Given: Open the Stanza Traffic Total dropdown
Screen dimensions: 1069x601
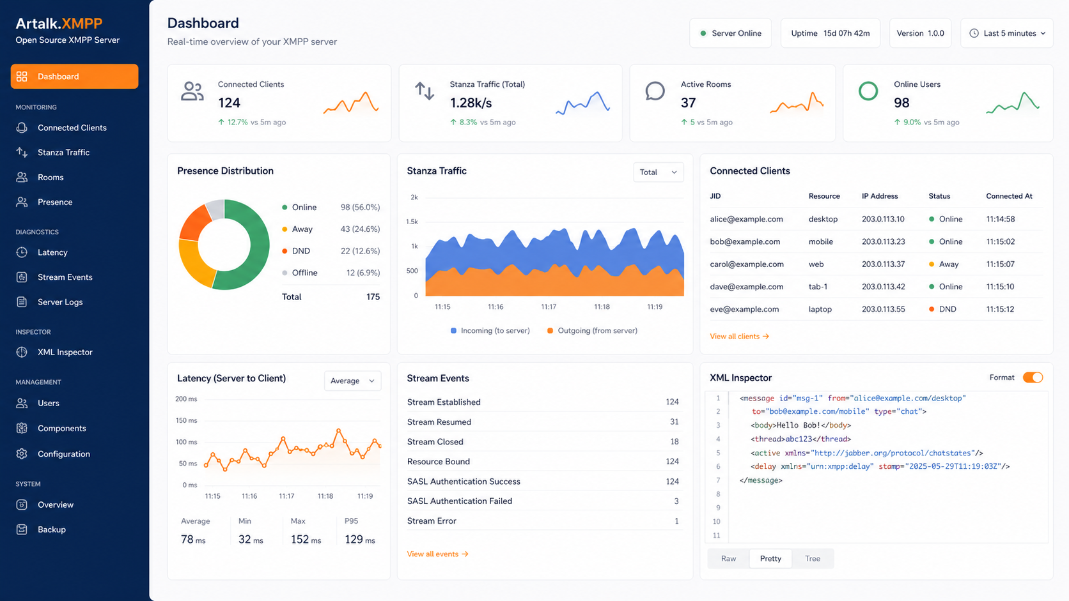Looking at the screenshot, I should click(658, 172).
